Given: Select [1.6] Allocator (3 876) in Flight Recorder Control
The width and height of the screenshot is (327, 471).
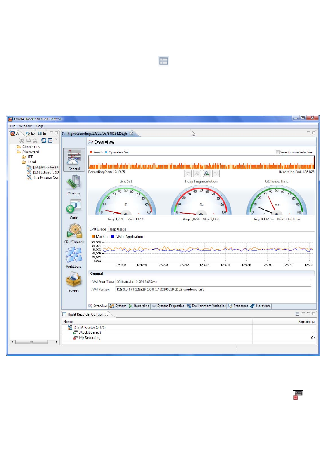Looking at the screenshot, I should [189, 327].
